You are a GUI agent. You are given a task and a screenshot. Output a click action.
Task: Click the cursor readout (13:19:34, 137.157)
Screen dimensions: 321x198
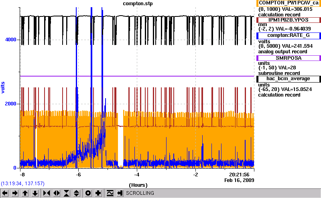[x=23, y=184]
